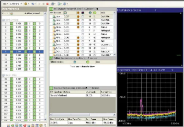Open the Interference Score chart dropdown arrow
This screenshot has height=127, width=184.
155,10
